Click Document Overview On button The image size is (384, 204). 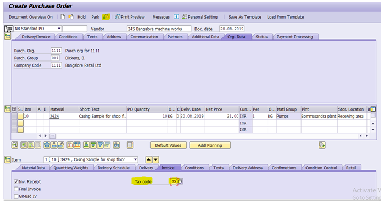click(31, 17)
